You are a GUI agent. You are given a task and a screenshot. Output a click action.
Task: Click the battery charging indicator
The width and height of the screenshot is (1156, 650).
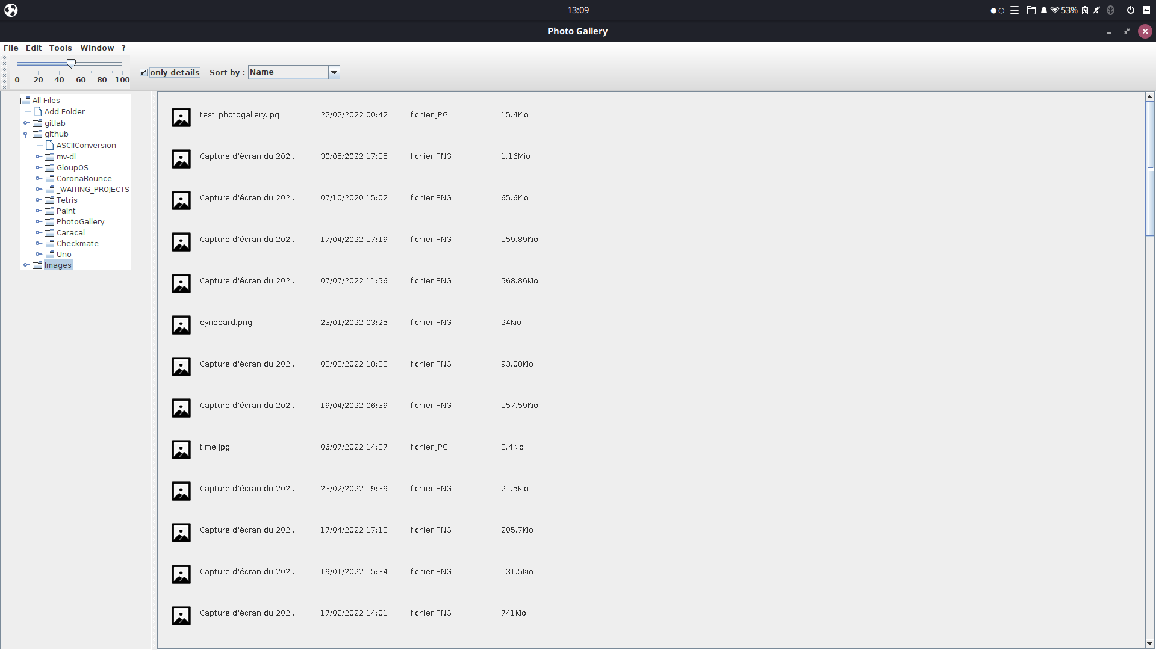[x=1085, y=10]
